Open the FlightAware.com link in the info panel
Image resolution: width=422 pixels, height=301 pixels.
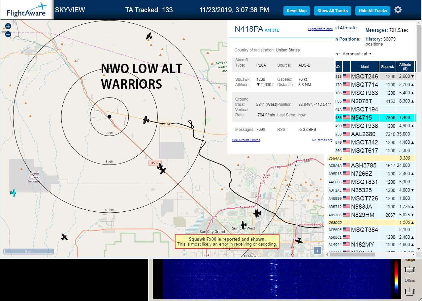tap(320, 29)
